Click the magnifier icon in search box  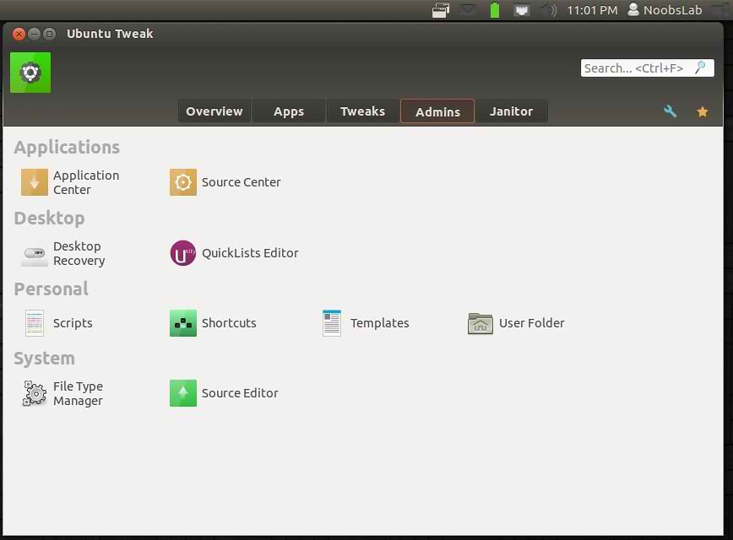pos(700,67)
